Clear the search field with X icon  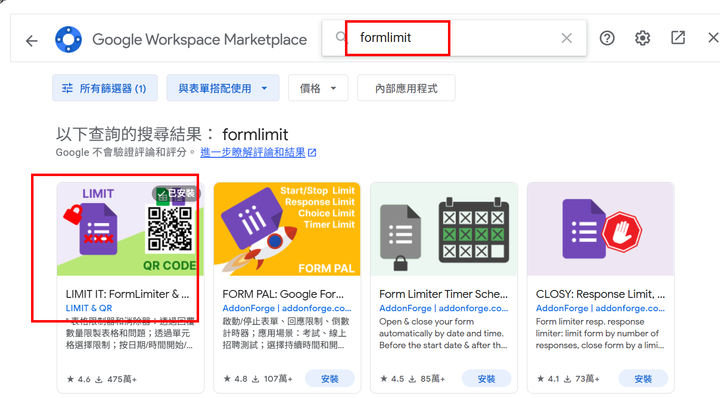567,38
